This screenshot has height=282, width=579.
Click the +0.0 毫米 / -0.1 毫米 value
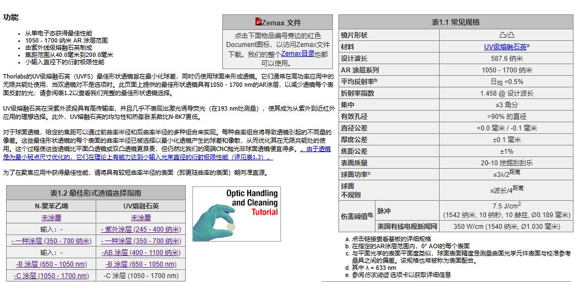tap(507, 128)
